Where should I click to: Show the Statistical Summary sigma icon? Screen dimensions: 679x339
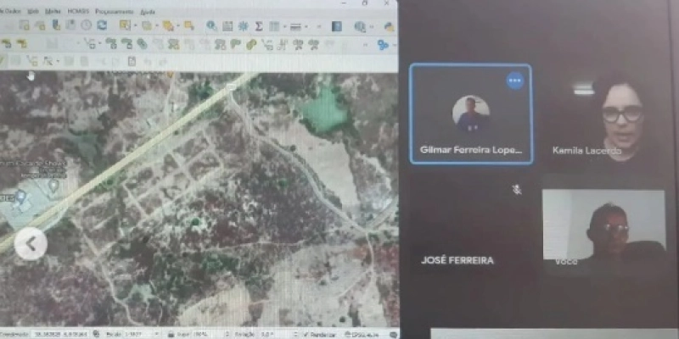click(x=259, y=26)
